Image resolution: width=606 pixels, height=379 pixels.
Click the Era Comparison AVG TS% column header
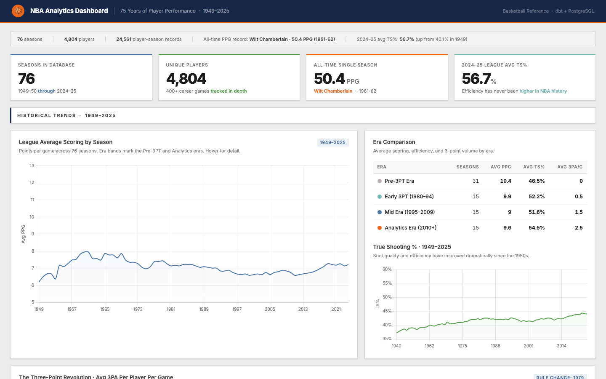click(534, 167)
